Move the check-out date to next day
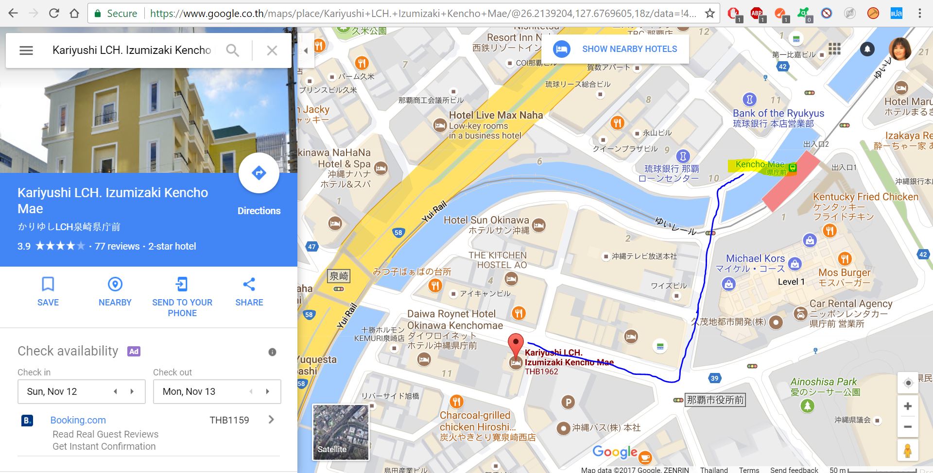The height and width of the screenshot is (473, 933). pyautogui.click(x=268, y=391)
